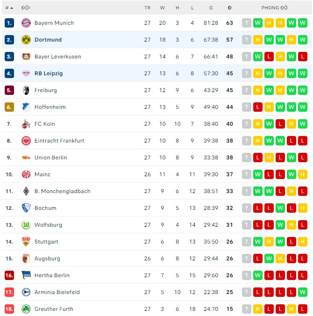Click the PHONG ĐỘ form column header
313x316 pixels.
click(x=275, y=8)
